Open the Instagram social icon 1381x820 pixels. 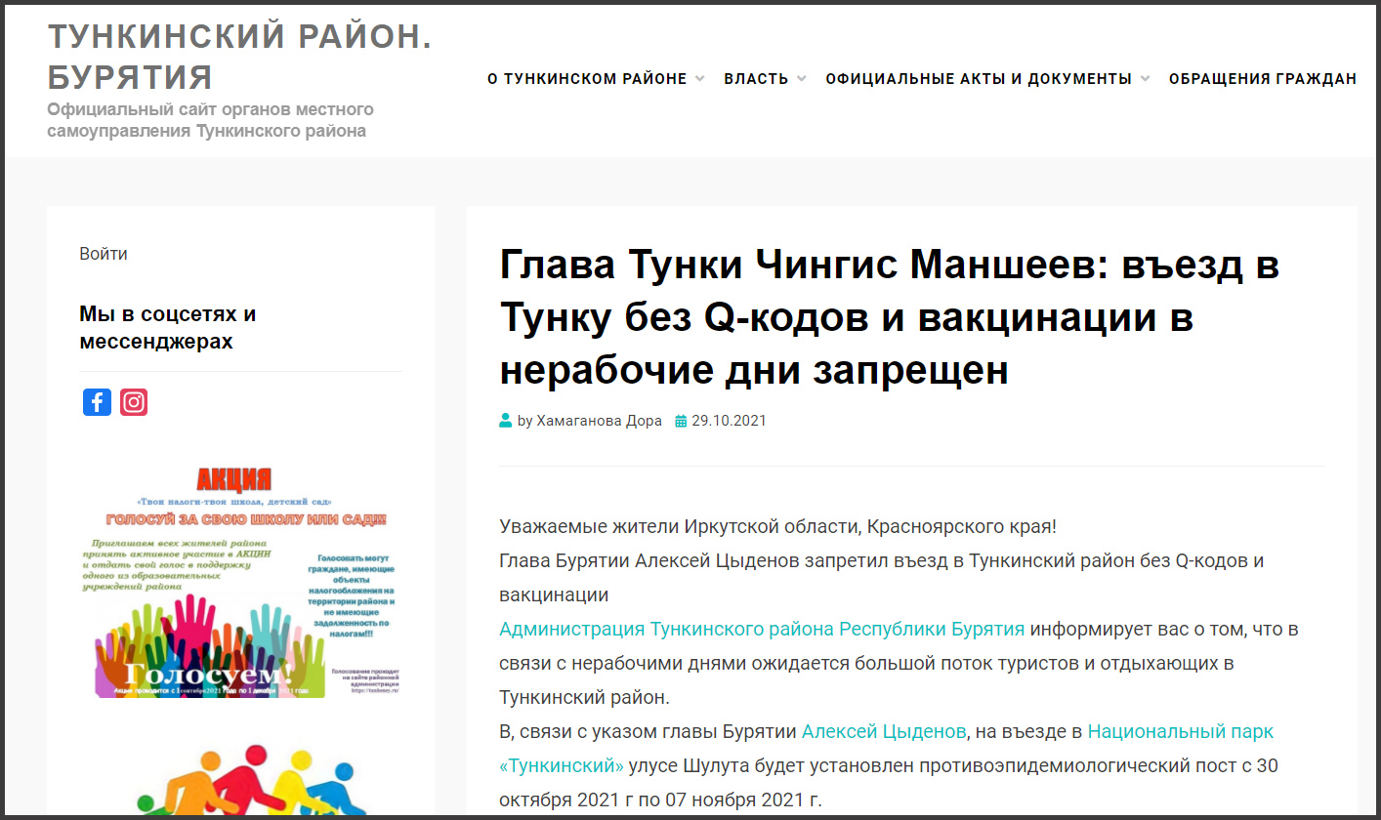coord(134,402)
